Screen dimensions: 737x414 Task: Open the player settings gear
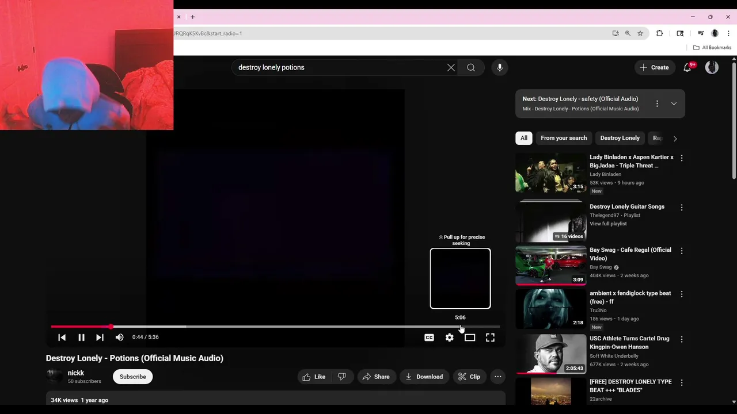coord(450,338)
